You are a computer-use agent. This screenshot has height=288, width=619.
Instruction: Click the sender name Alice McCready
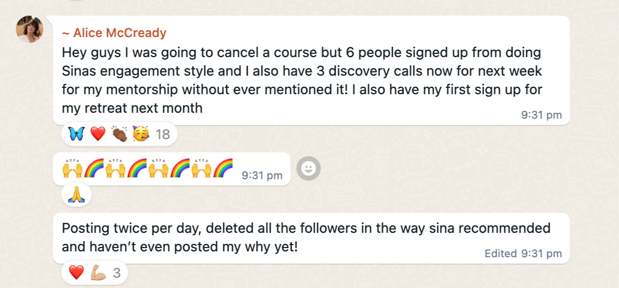tap(114, 33)
